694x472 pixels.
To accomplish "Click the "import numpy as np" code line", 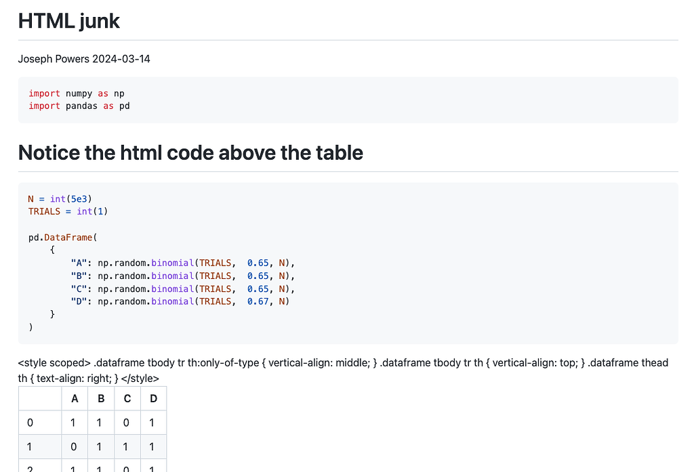I will pyautogui.click(x=76, y=93).
